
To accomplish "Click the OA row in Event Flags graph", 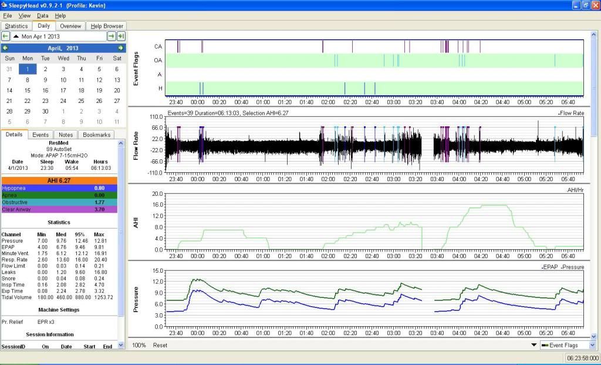I will click(374, 61).
